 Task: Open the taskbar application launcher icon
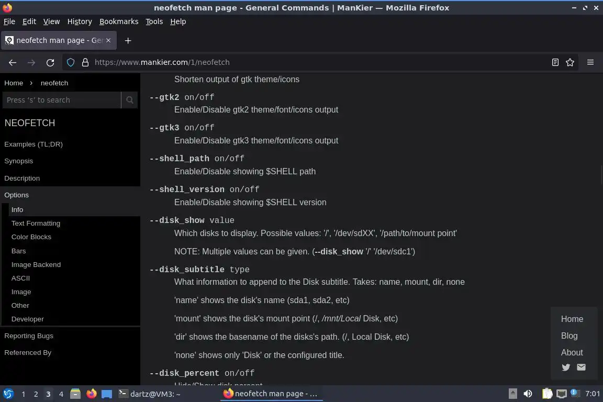8,394
